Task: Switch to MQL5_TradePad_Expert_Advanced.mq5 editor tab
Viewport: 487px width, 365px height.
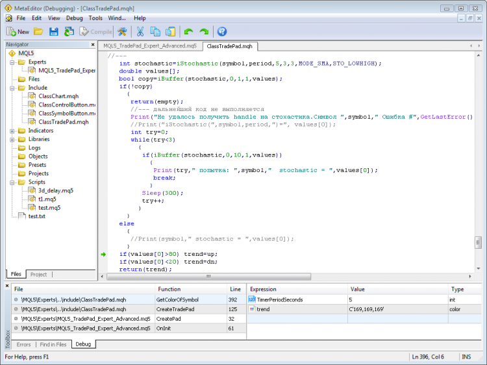Action: tap(149, 47)
